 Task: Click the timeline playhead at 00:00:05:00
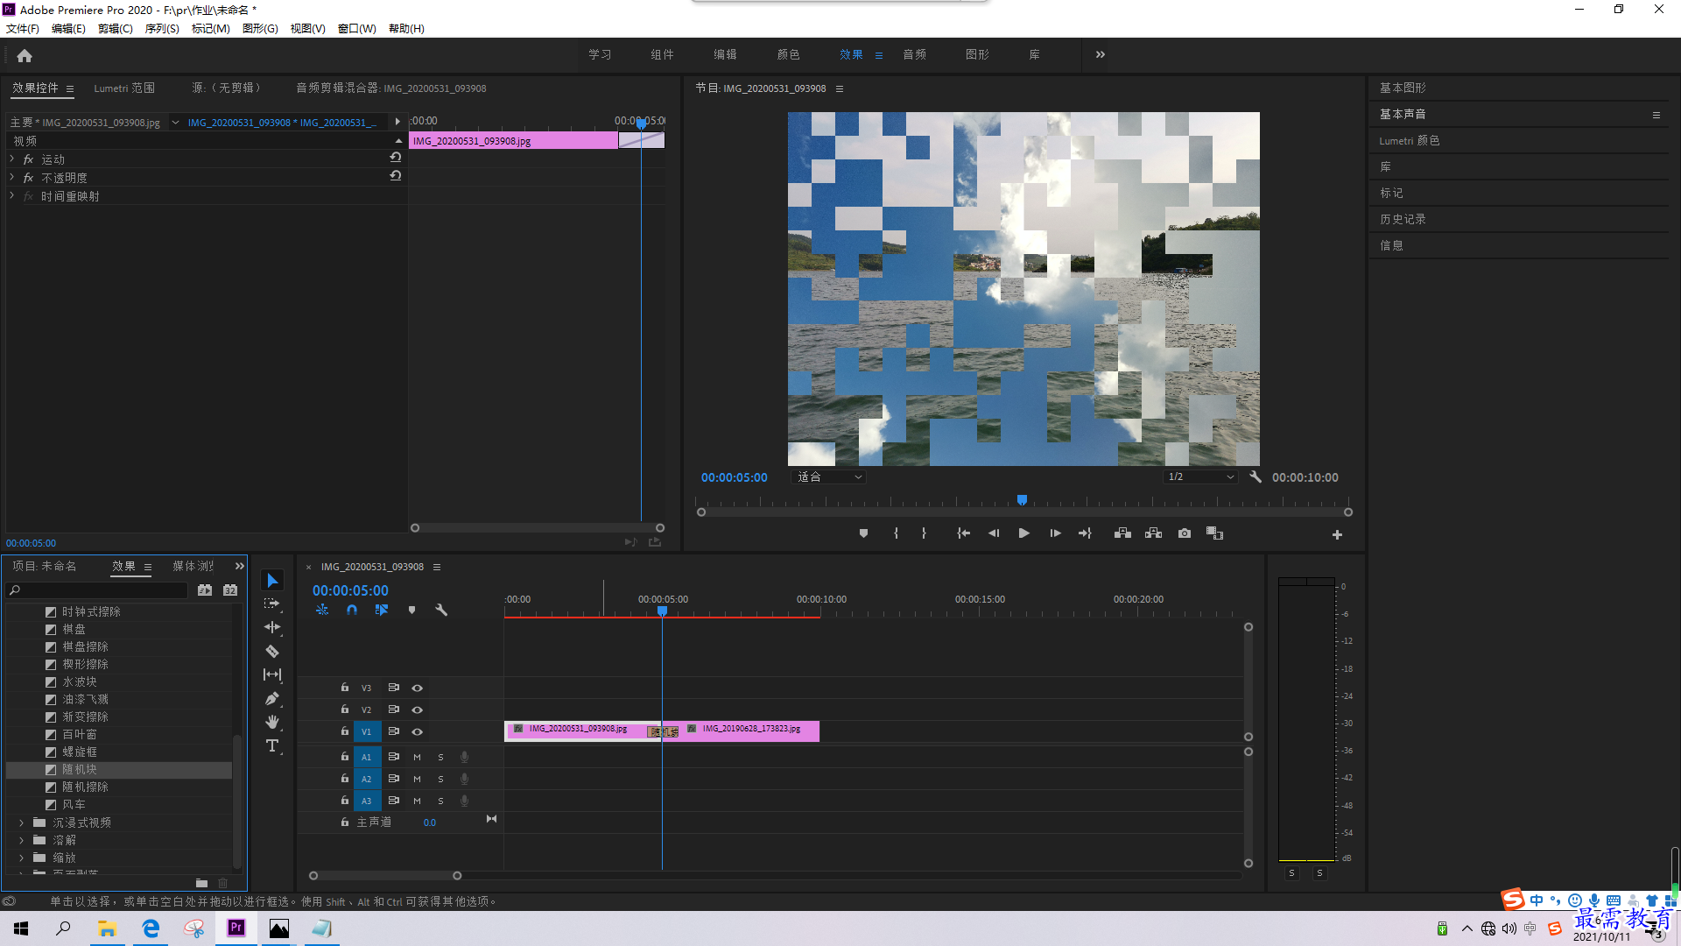663,611
